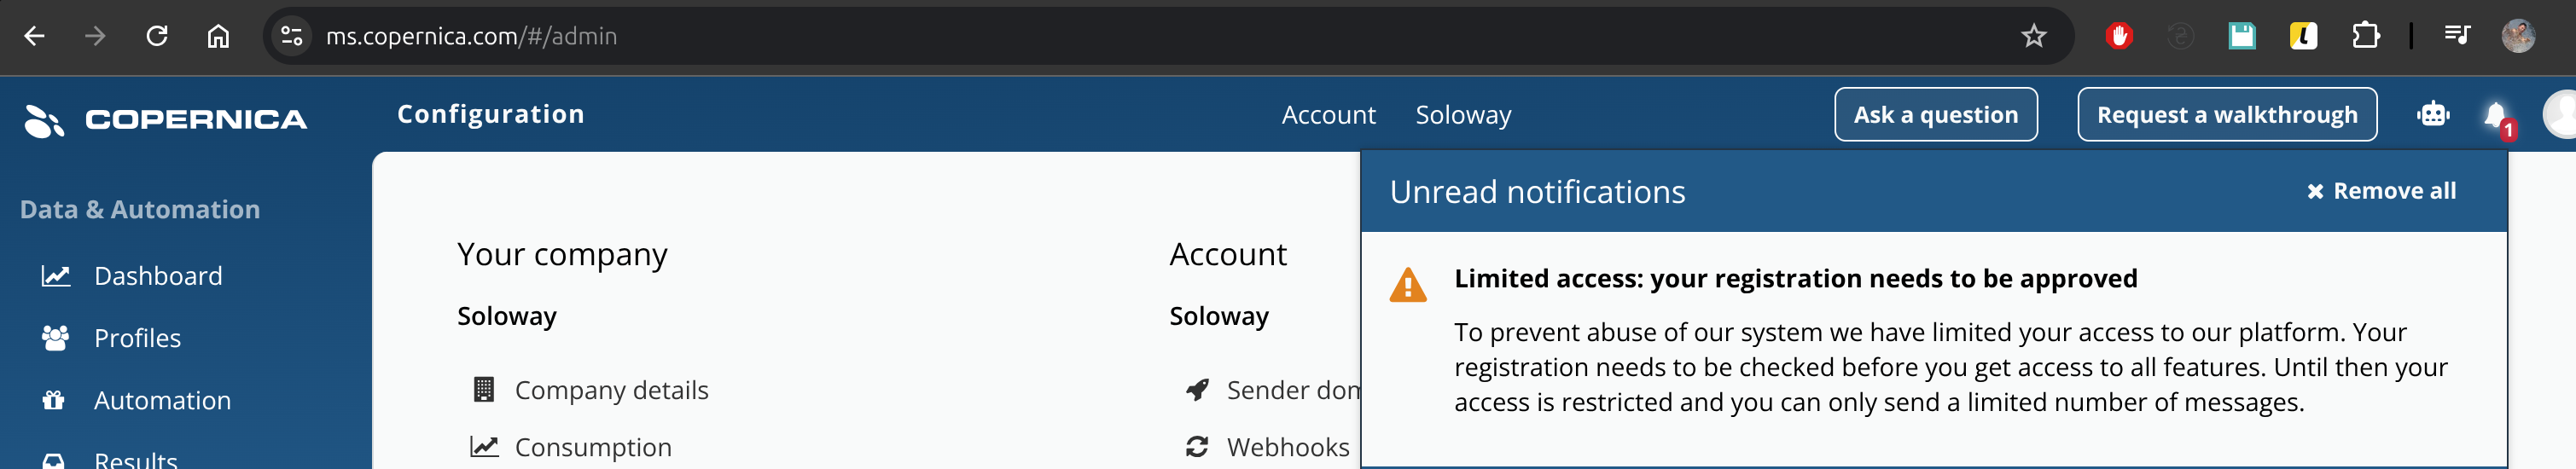Open the Webhooks settings link
This screenshot has height=469, width=2576.
coord(1287,447)
